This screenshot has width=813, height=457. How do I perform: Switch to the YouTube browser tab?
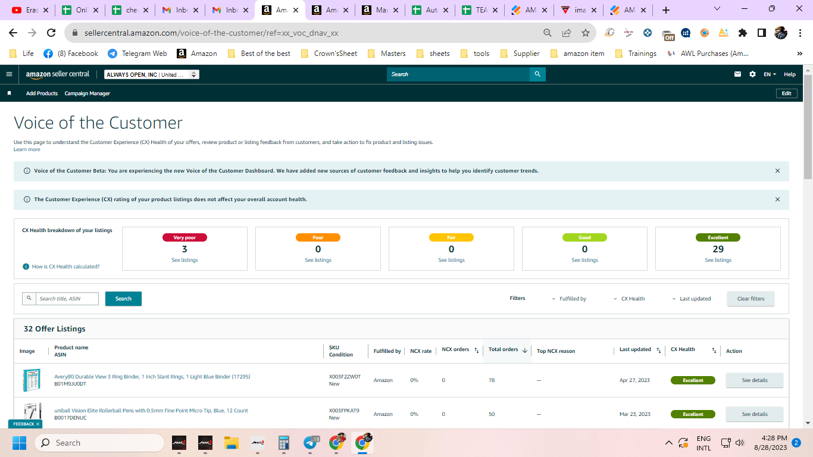coord(30,10)
